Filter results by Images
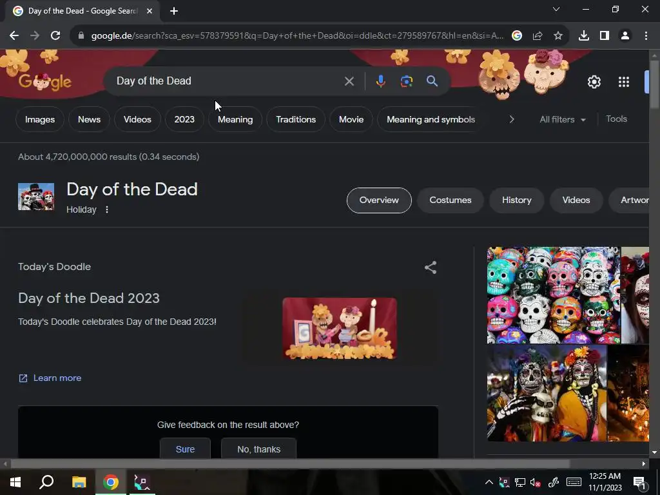Viewport: 660px width, 495px height. (40, 119)
